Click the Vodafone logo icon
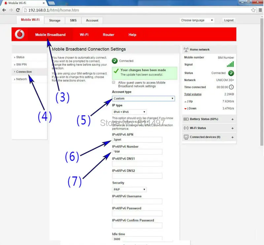264x245 pixels. (20, 34)
